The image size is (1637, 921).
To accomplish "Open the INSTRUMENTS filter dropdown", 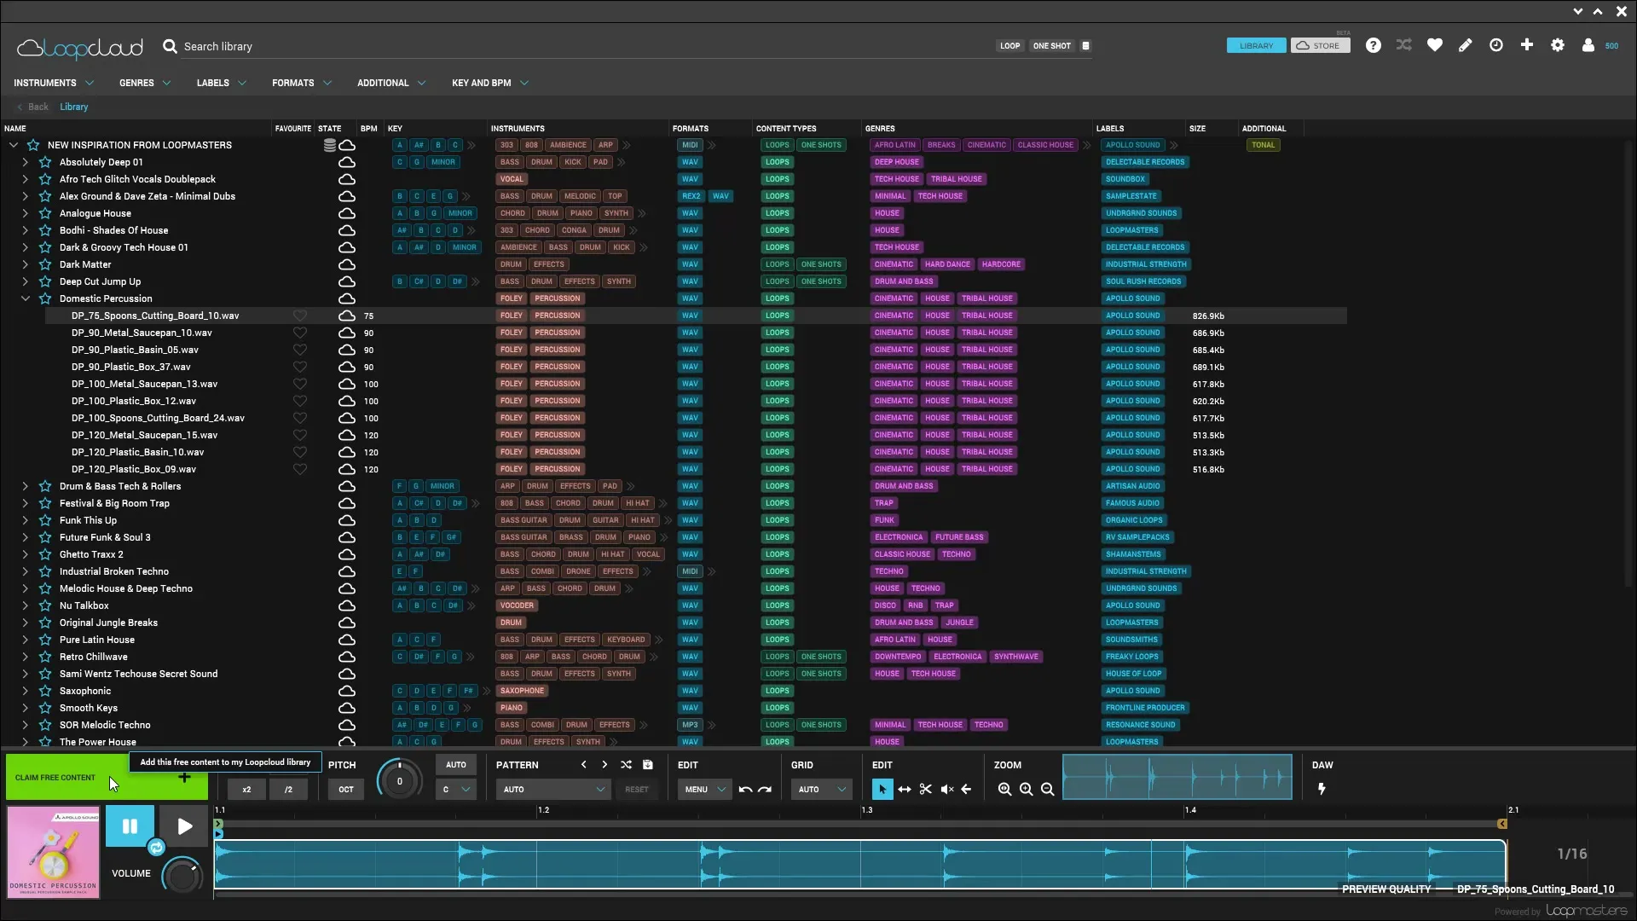I will point(54,83).
